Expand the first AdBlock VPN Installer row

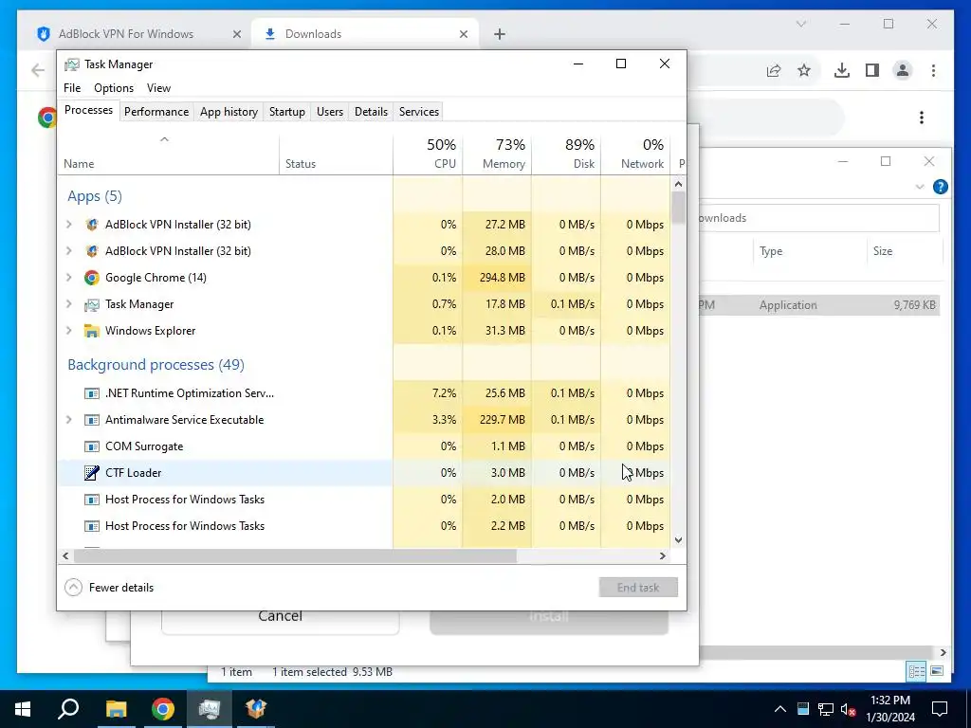coord(69,225)
